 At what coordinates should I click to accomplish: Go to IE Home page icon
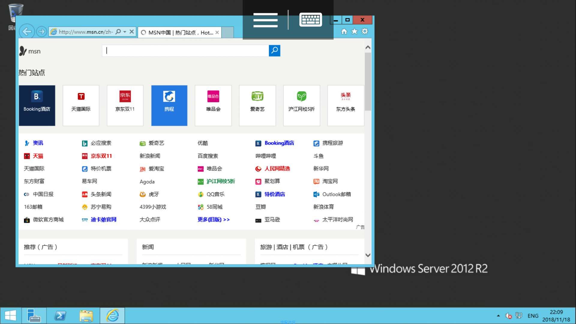tap(344, 31)
